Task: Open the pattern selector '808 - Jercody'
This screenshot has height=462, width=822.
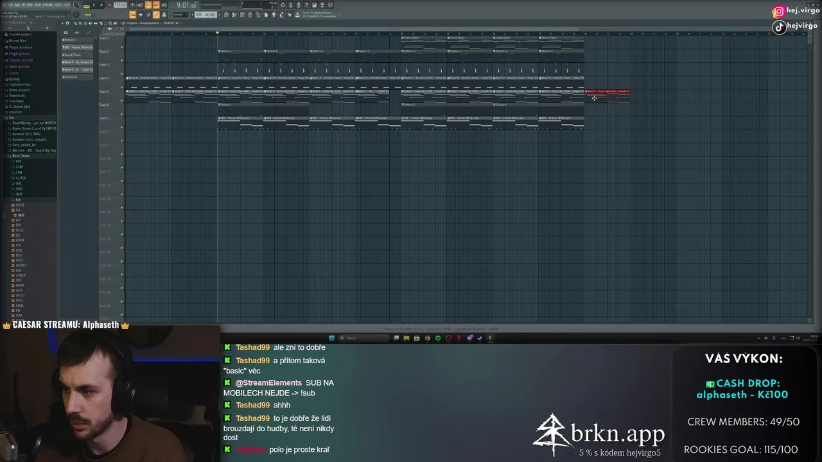Action: 206,15
